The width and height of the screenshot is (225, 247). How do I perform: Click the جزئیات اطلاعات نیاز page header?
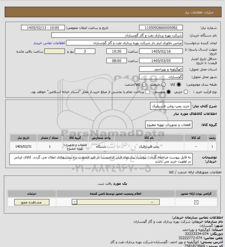[199, 12]
